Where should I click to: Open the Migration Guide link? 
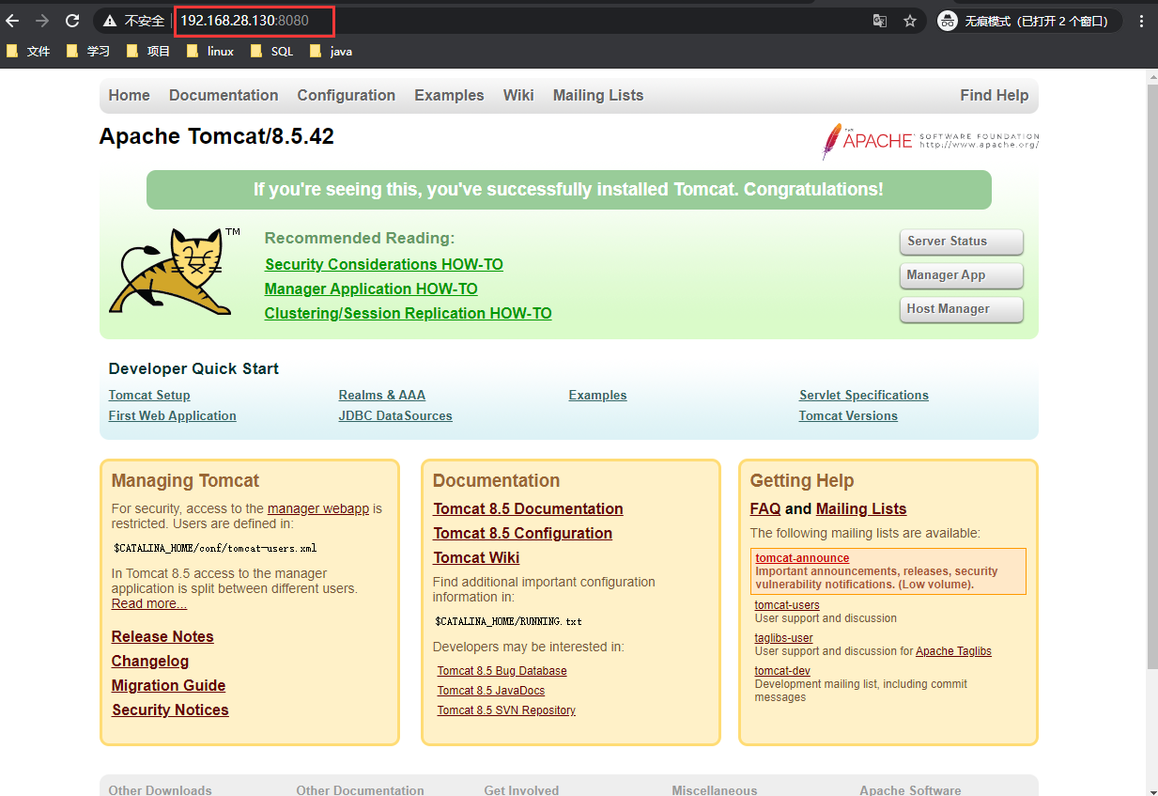[168, 686]
